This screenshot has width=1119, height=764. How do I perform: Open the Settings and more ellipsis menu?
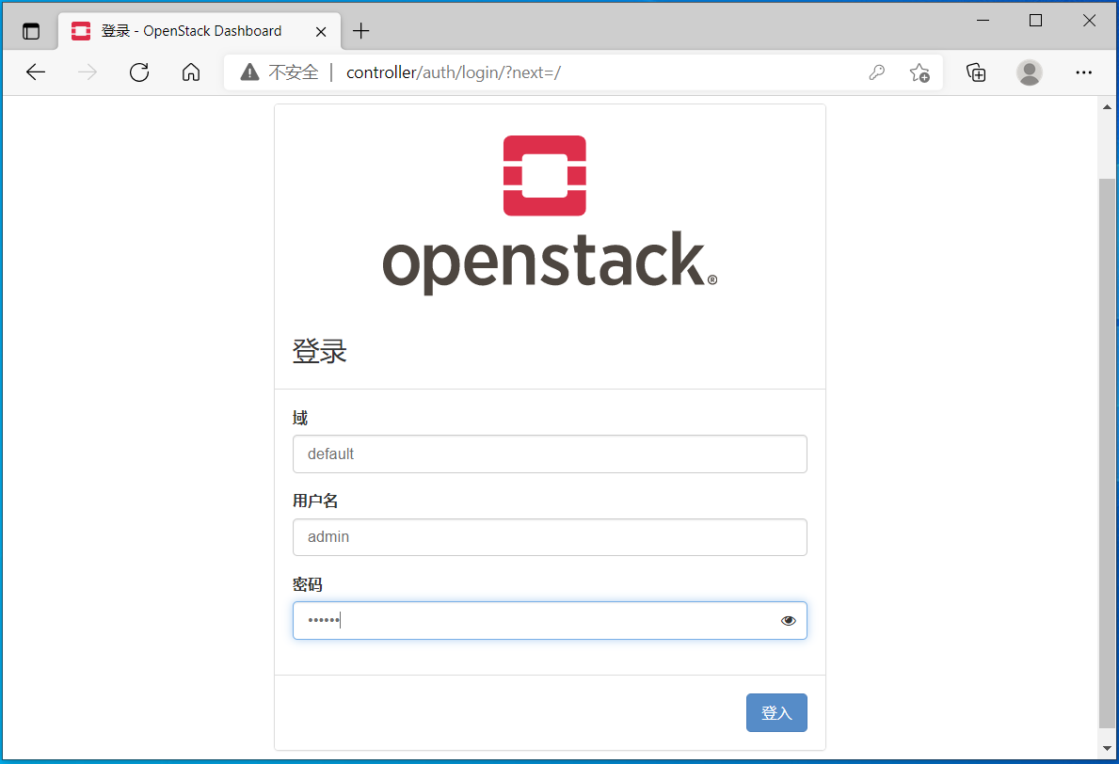[1083, 72]
